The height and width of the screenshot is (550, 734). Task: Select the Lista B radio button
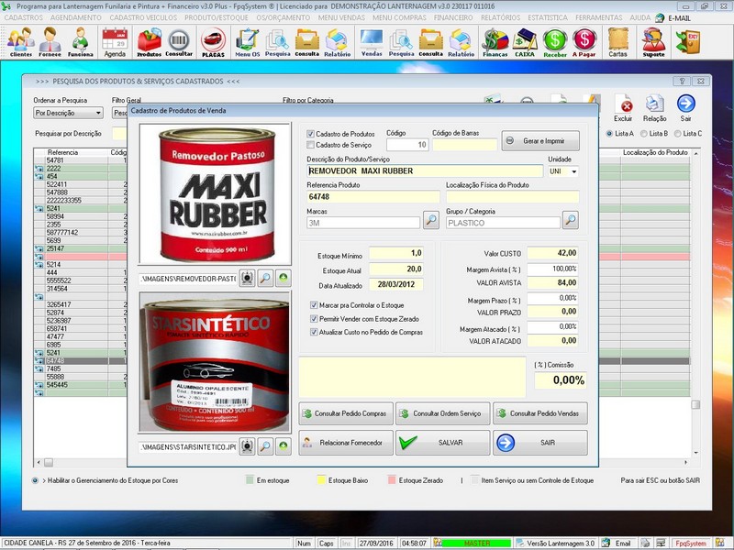(x=644, y=133)
